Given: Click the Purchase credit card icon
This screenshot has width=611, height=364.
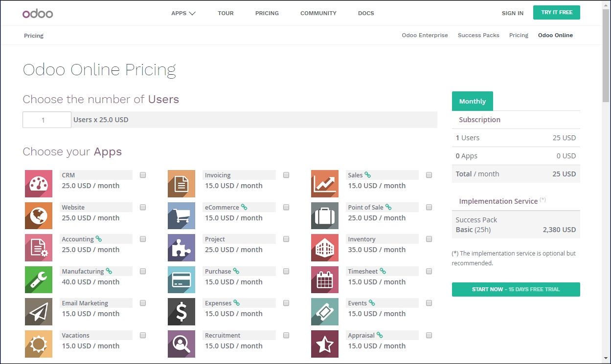Looking at the screenshot, I should click(x=181, y=280).
